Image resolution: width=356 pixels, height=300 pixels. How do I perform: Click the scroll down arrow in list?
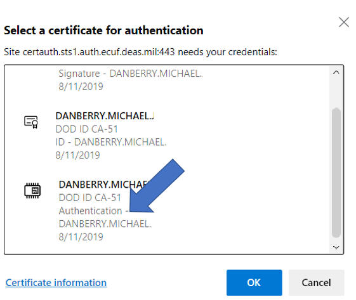336,247
